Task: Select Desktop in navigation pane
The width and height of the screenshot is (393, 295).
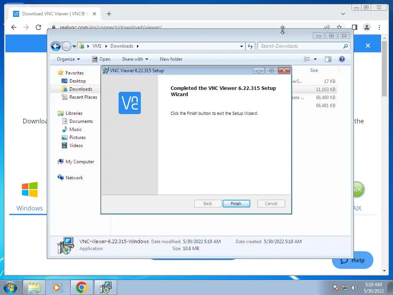Action: click(x=74, y=81)
